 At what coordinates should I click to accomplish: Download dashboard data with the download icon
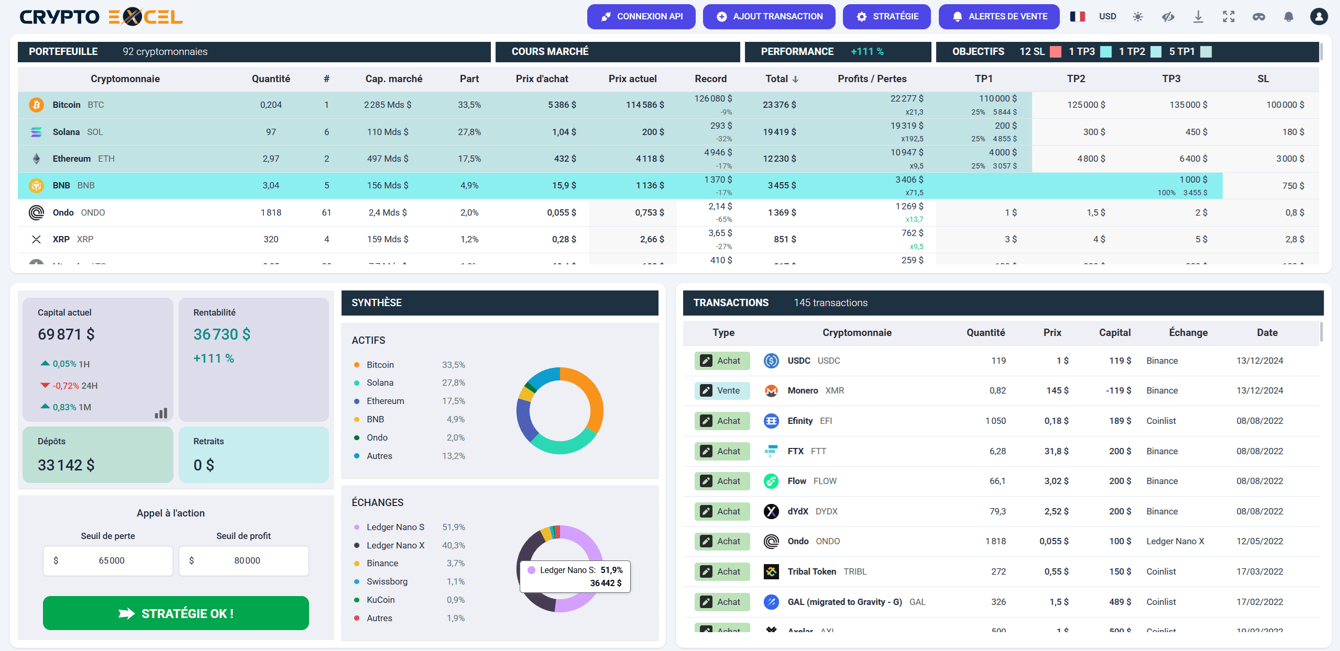1199,16
